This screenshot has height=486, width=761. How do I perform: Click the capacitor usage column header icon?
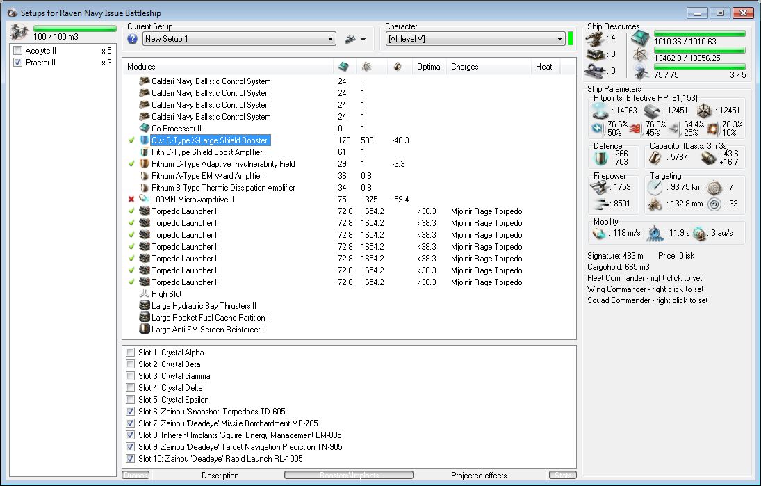point(398,67)
